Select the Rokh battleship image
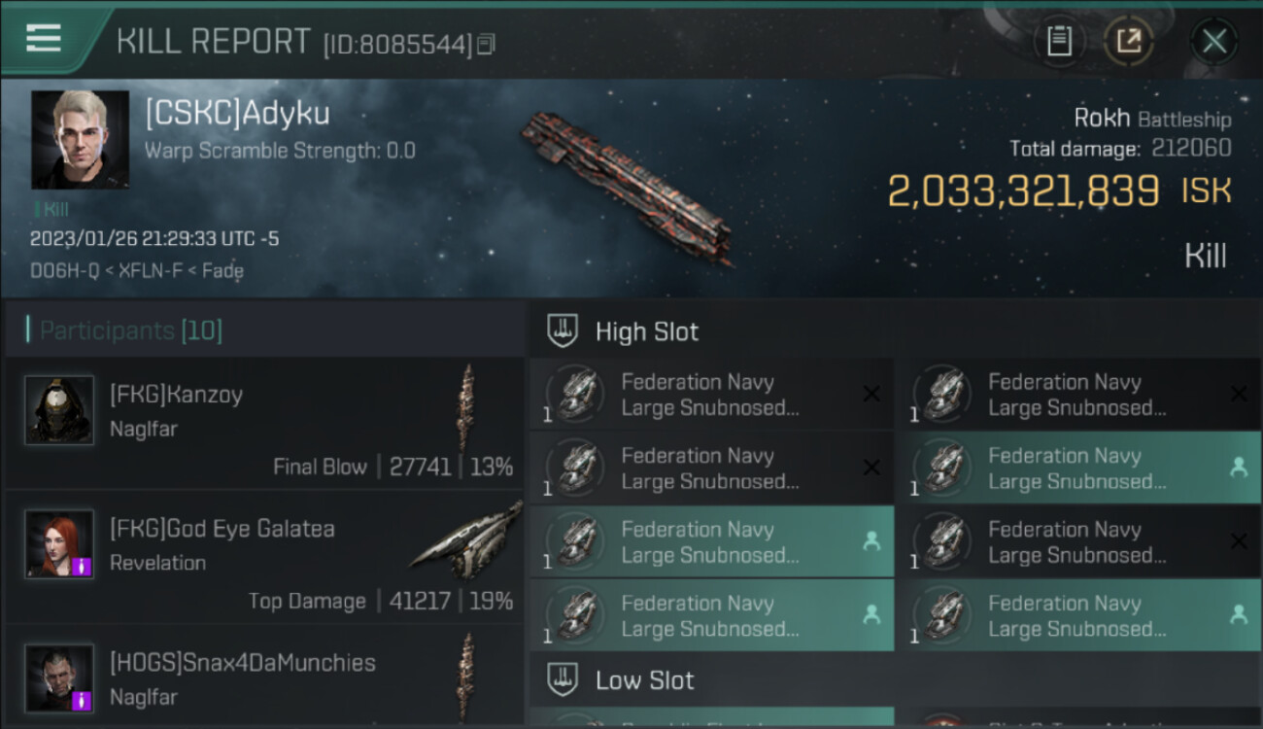This screenshot has height=729, width=1263. (x=629, y=185)
